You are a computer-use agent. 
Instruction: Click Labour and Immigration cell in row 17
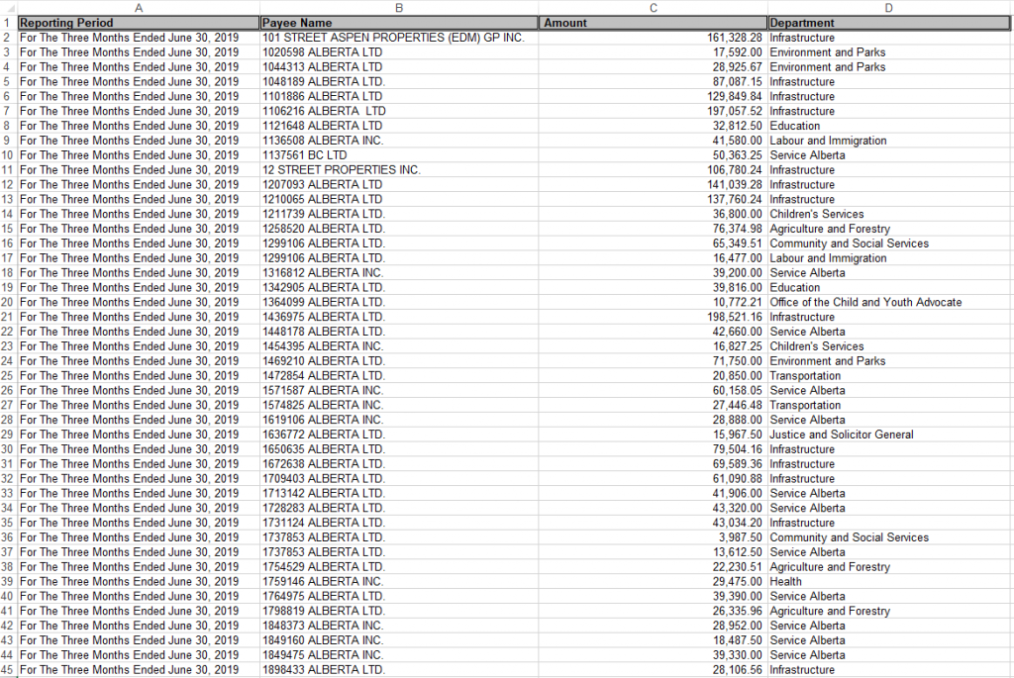(888, 258)
